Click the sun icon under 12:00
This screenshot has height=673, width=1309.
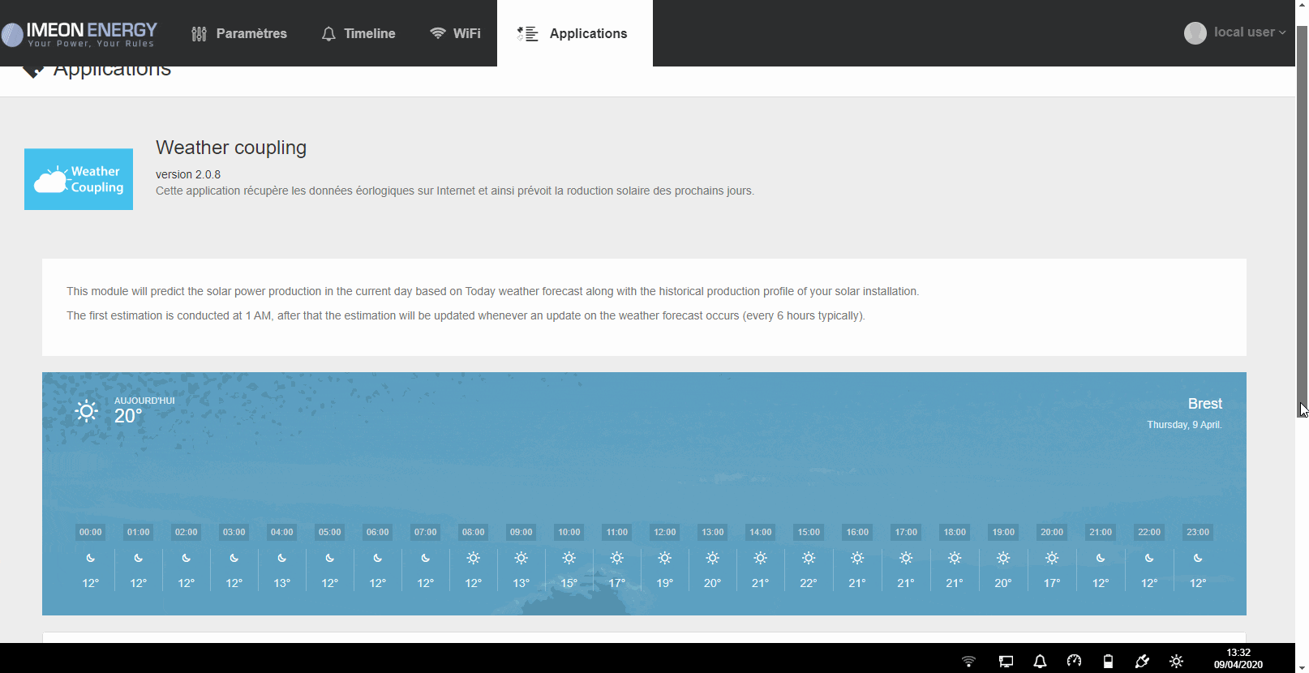click(665, 558)
